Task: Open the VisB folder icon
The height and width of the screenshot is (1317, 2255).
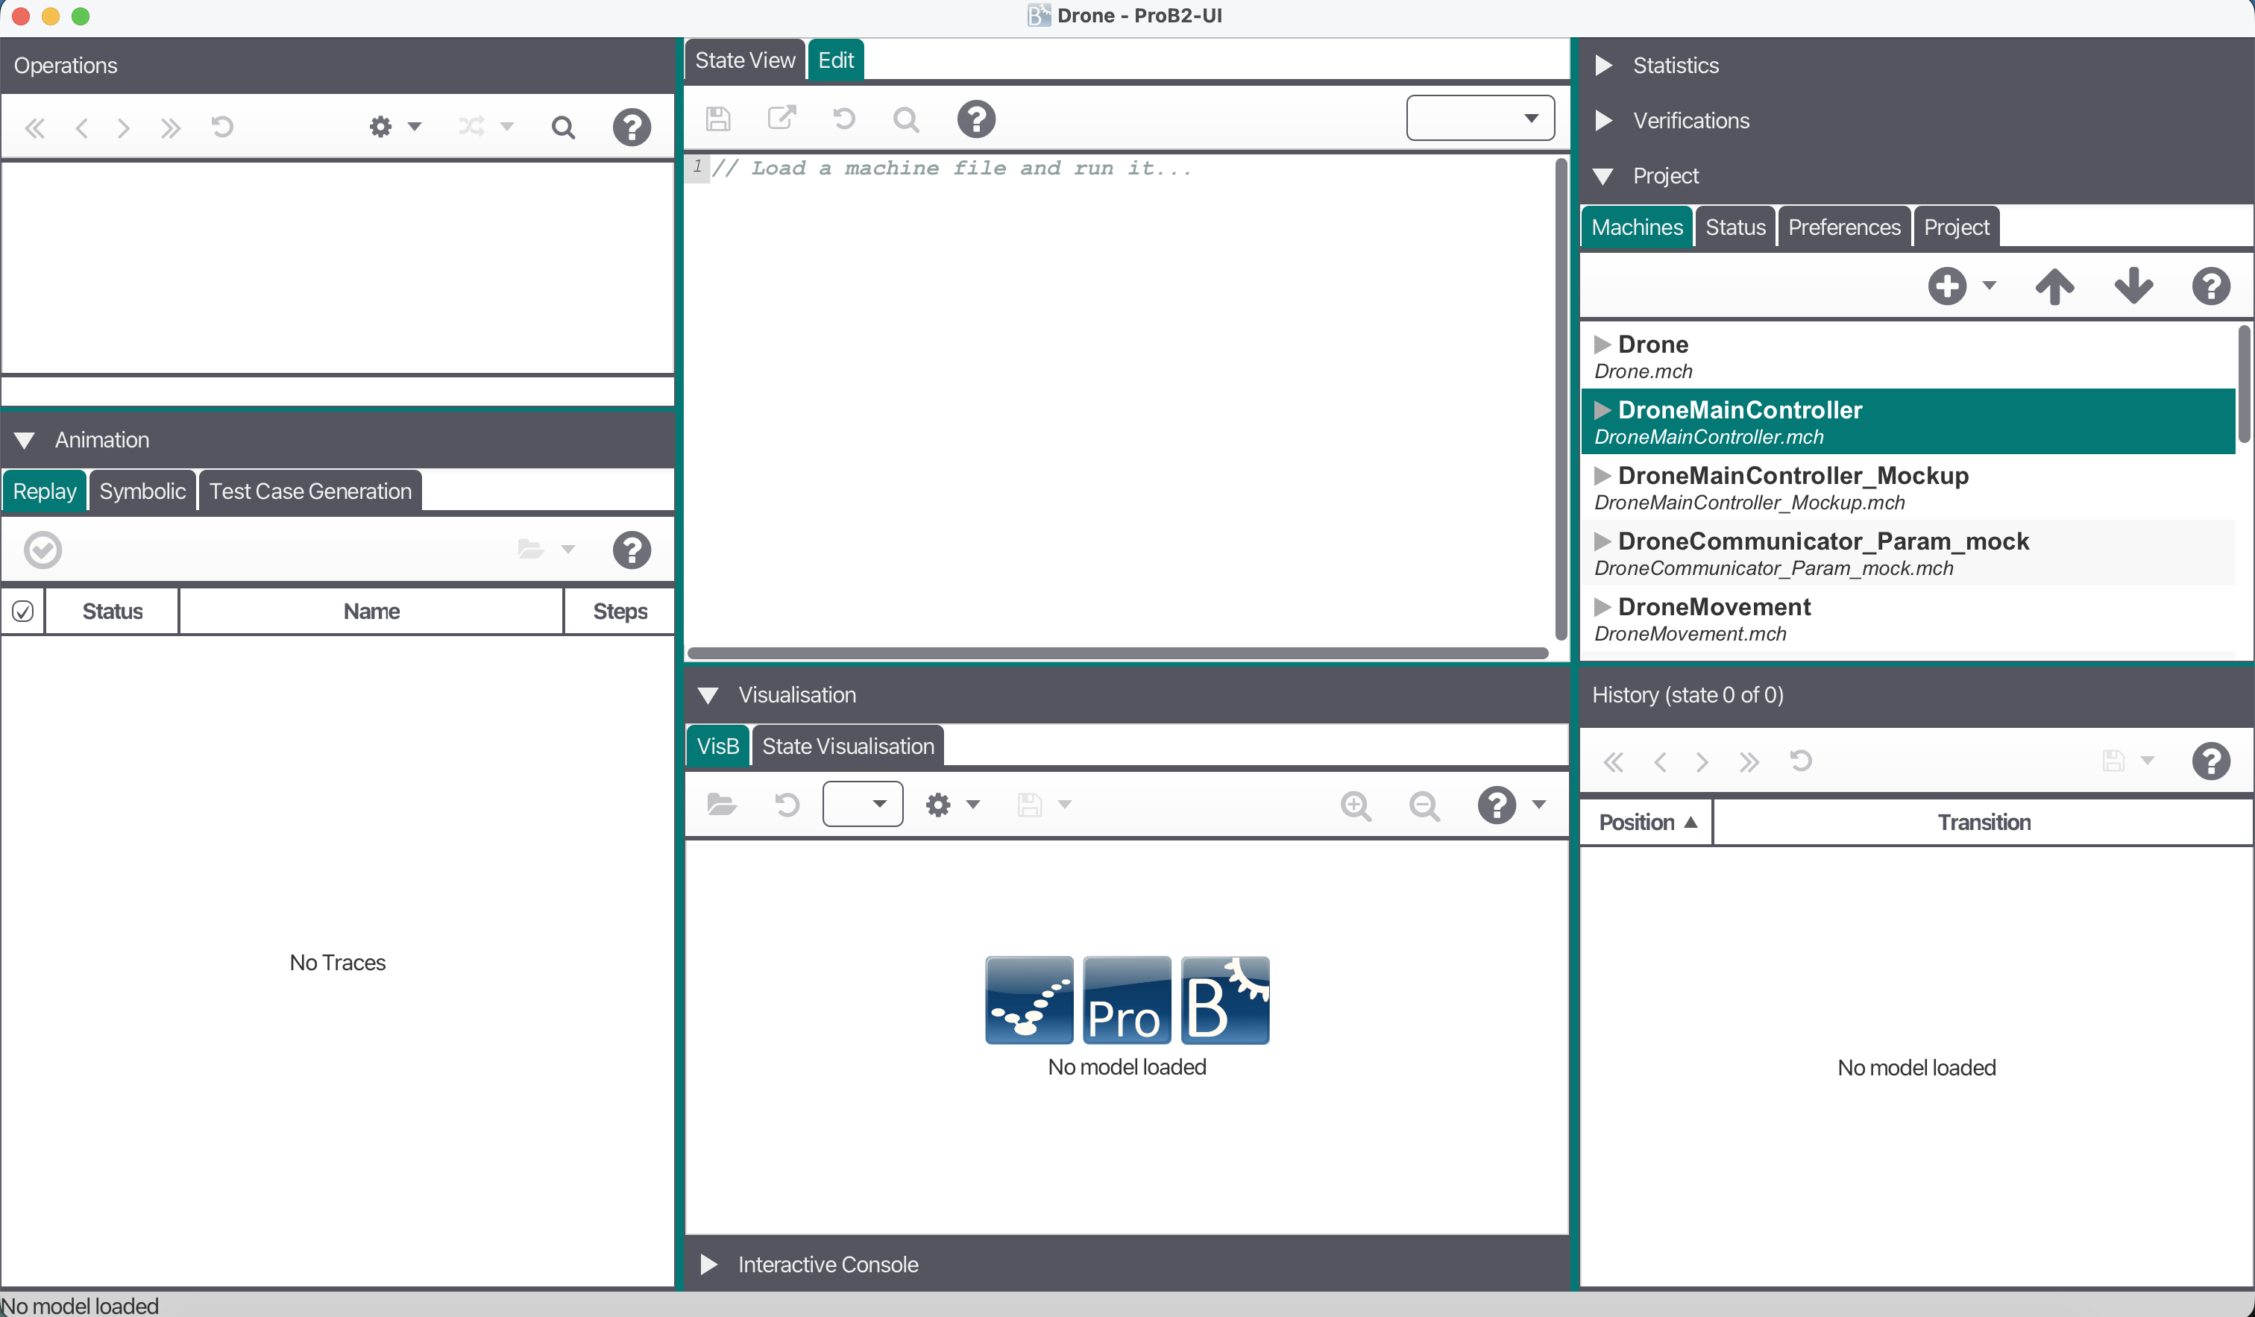Action: [x=721, y=805]
